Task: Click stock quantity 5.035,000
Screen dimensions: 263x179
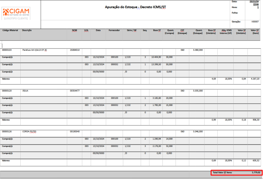Action: tap(198, 91)
